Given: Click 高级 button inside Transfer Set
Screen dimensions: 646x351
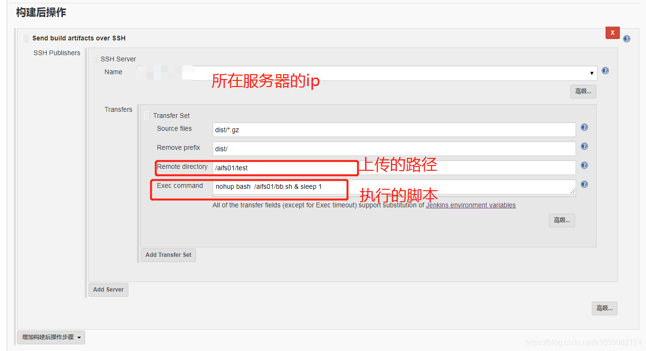Looking at the screenshot, I should point(562,220).
